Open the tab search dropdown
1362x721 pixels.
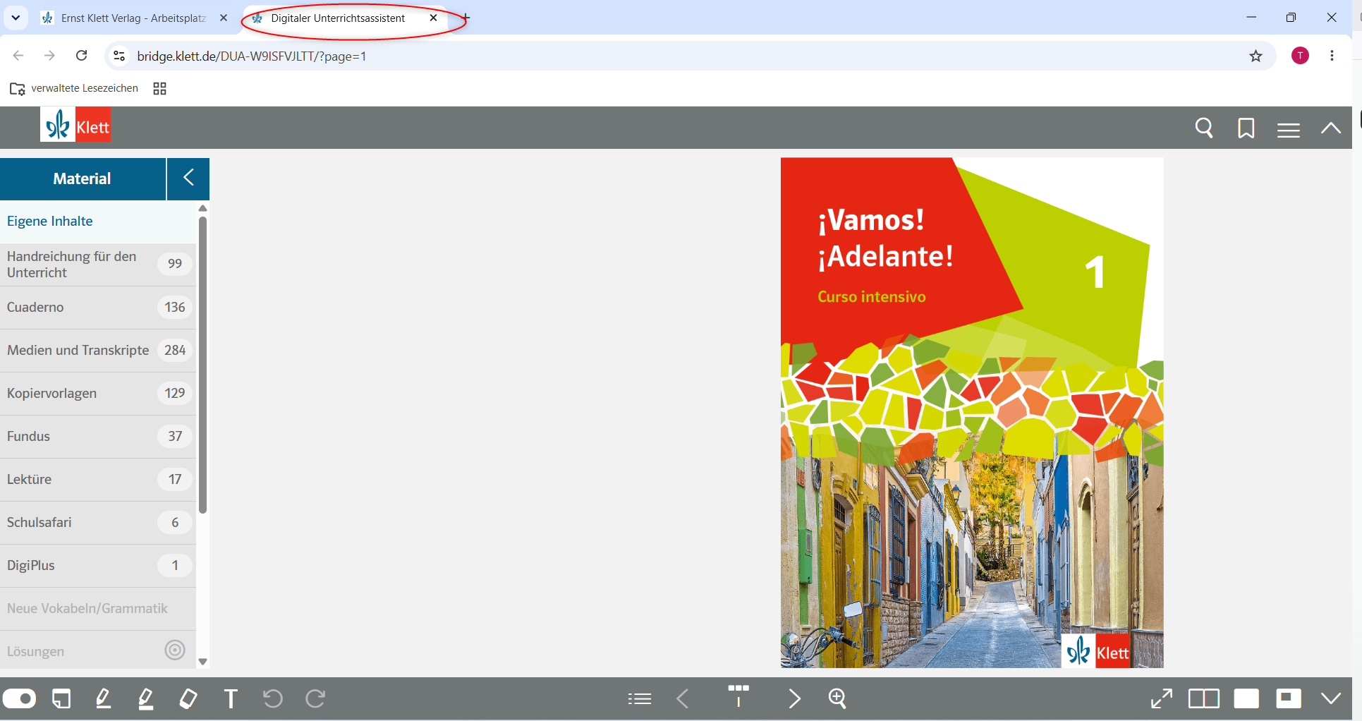(x=16, y=18)
